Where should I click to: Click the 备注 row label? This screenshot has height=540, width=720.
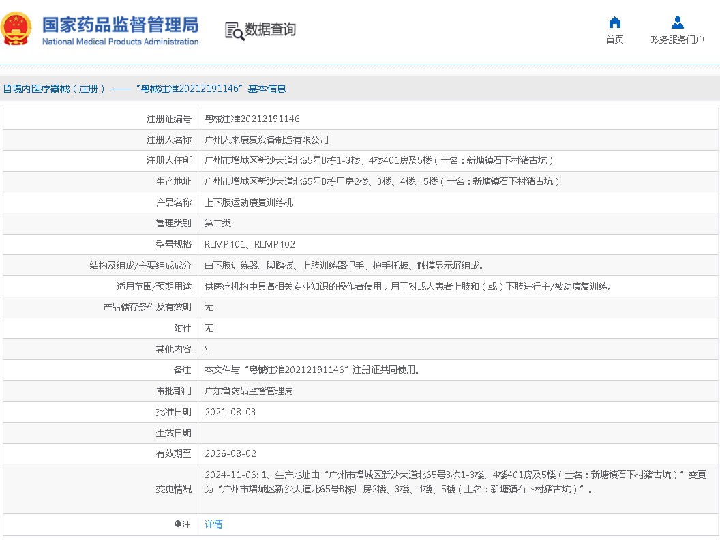tap(182, 370)
